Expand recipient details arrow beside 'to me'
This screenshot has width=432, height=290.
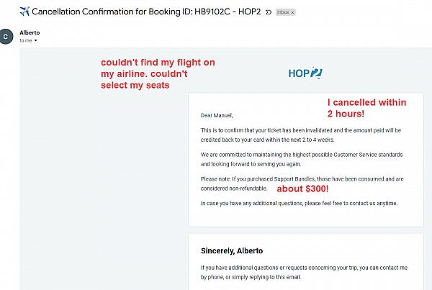pyautogui.click(x=35, y=41)
